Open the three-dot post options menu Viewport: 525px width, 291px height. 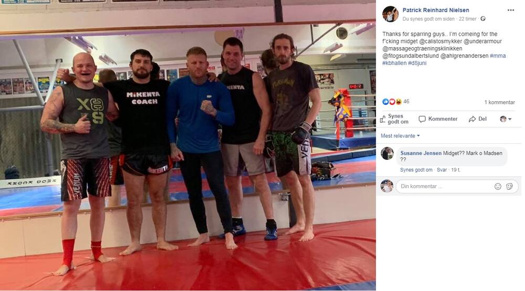click(x=510, y=10)
